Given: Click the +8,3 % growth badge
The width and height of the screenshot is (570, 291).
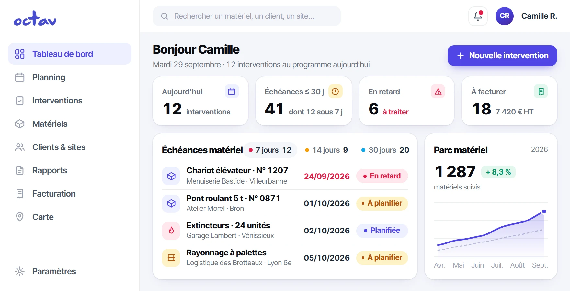Looking at the screenshot, I should [498, 172].
